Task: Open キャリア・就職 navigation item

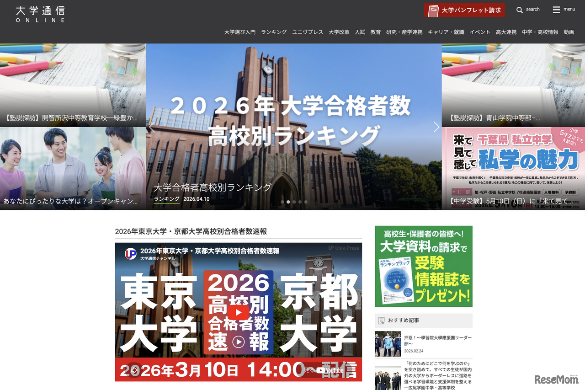Action: [x=446, y=32]
